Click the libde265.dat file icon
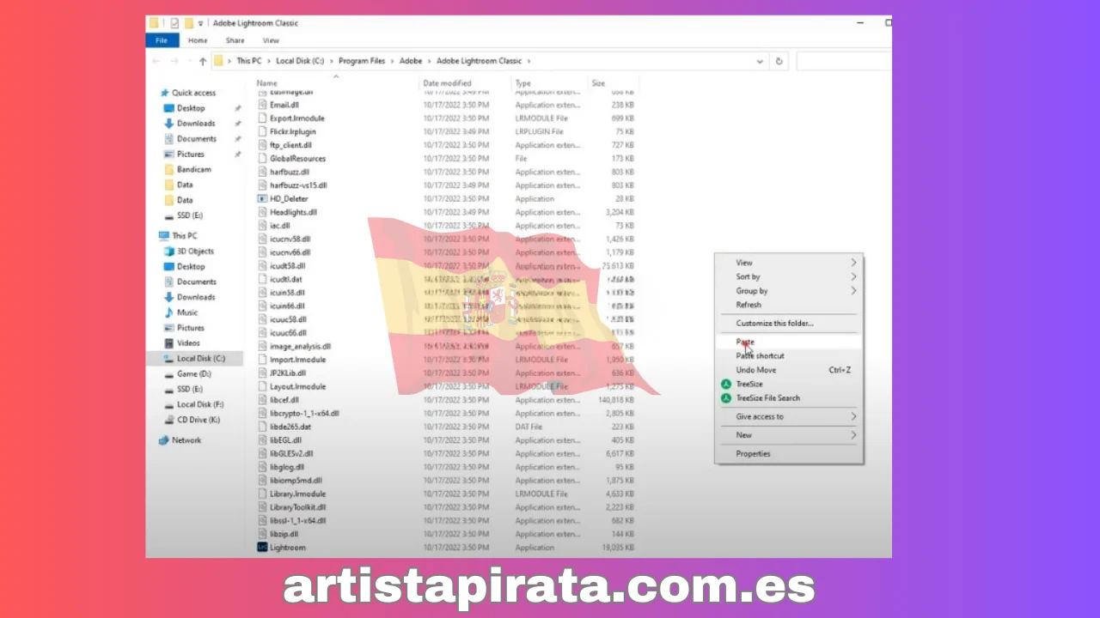 [x=262, y=427]
